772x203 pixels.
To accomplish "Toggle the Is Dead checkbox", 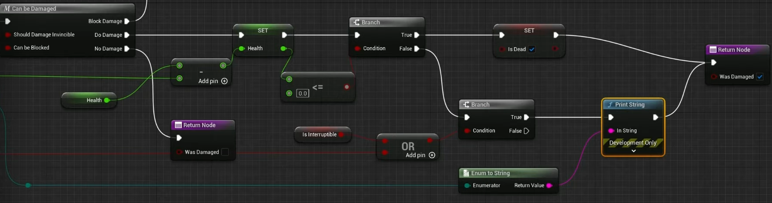I will pos(532,49).
